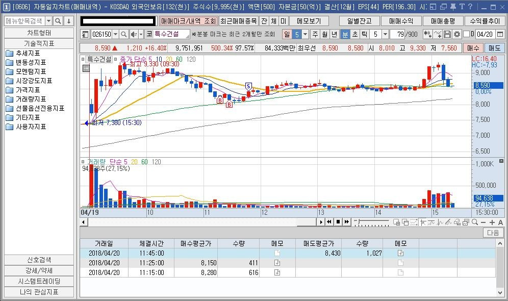Click the overlapping windows icon in the bottom toolbar
This screenshot has width=508, height=301.
tap(405, 222)
